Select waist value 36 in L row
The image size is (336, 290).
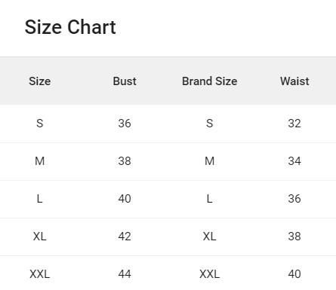click(x=294, y=199)
